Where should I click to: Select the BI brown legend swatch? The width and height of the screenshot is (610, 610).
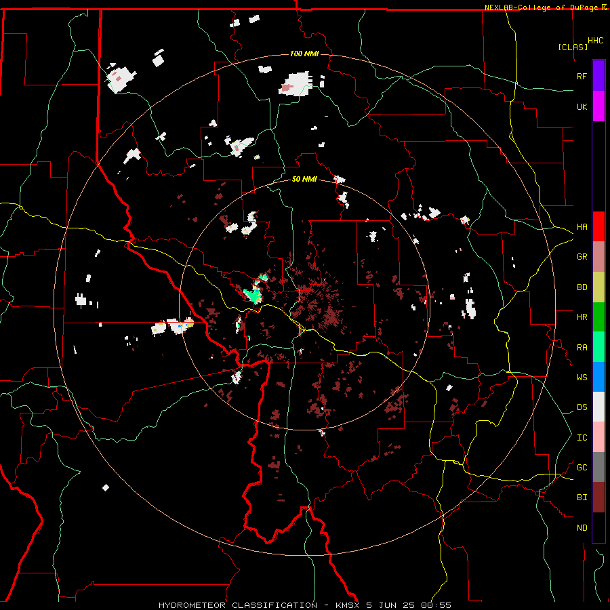coord(598,497)
